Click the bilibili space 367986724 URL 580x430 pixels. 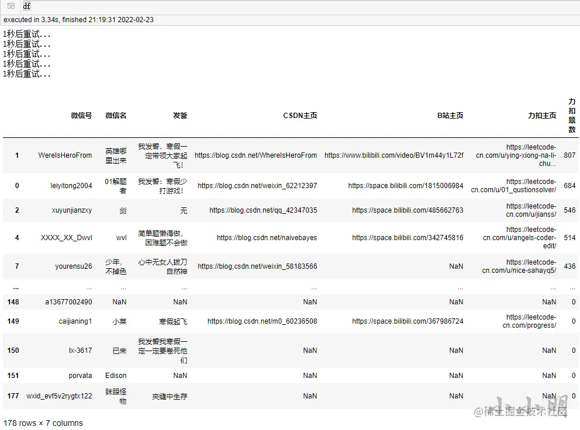tap(408, 321)
